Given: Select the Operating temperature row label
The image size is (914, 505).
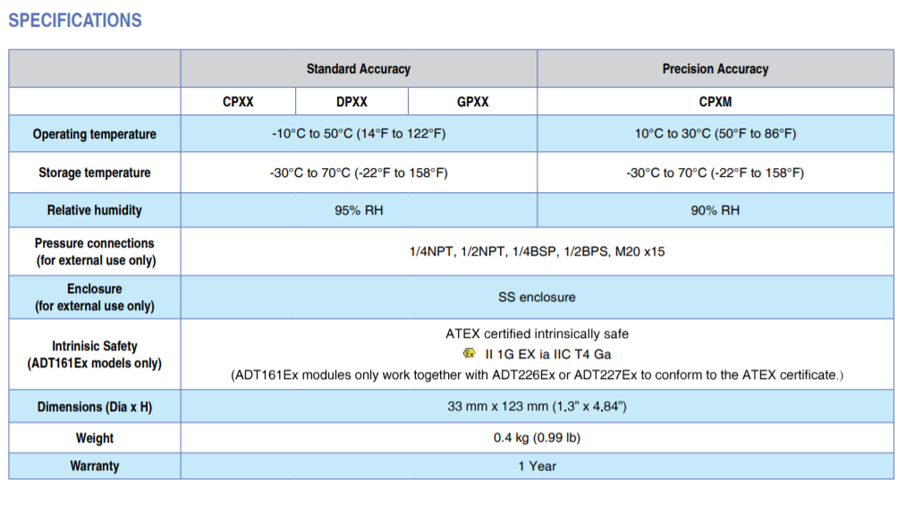Looking at the screenshot, I should coord(95,134).
